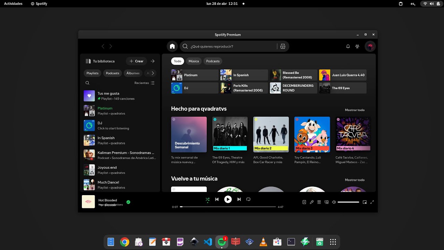
Task: Open Tus me gusta playlist
Action: (x=120, y=96)
